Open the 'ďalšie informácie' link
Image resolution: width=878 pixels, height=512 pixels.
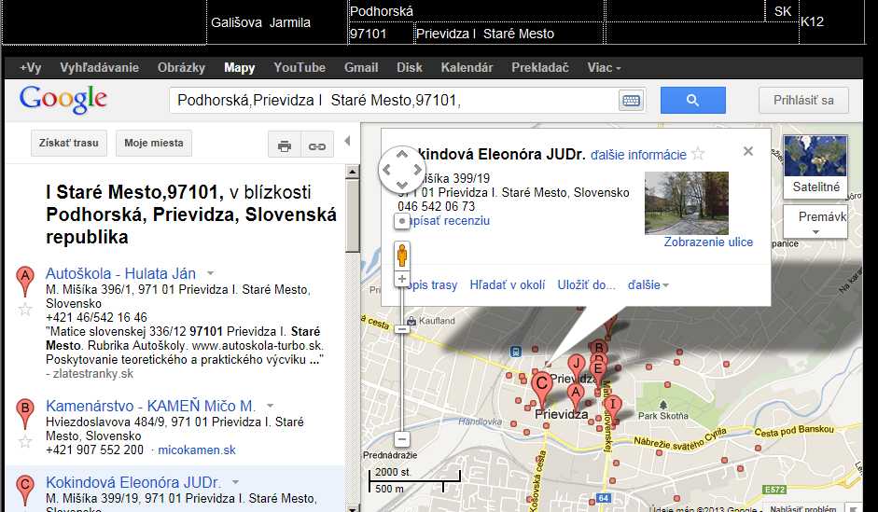coord(638,155)
